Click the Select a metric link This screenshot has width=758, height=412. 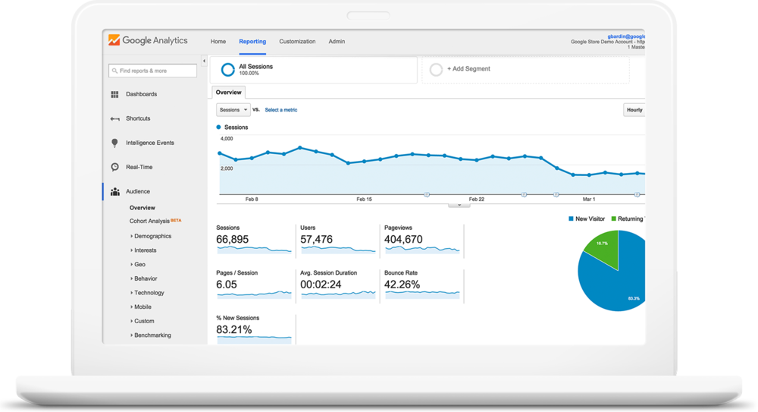281,110
